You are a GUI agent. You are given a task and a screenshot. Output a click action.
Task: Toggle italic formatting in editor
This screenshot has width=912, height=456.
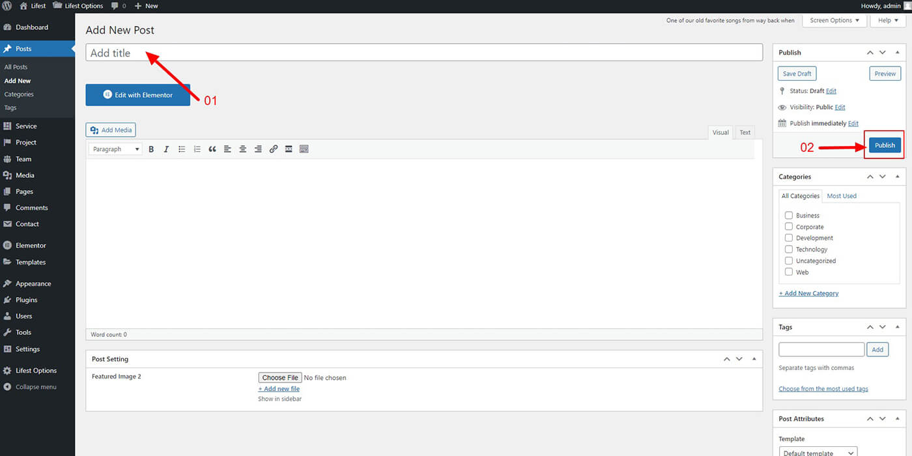click(166, 149)
